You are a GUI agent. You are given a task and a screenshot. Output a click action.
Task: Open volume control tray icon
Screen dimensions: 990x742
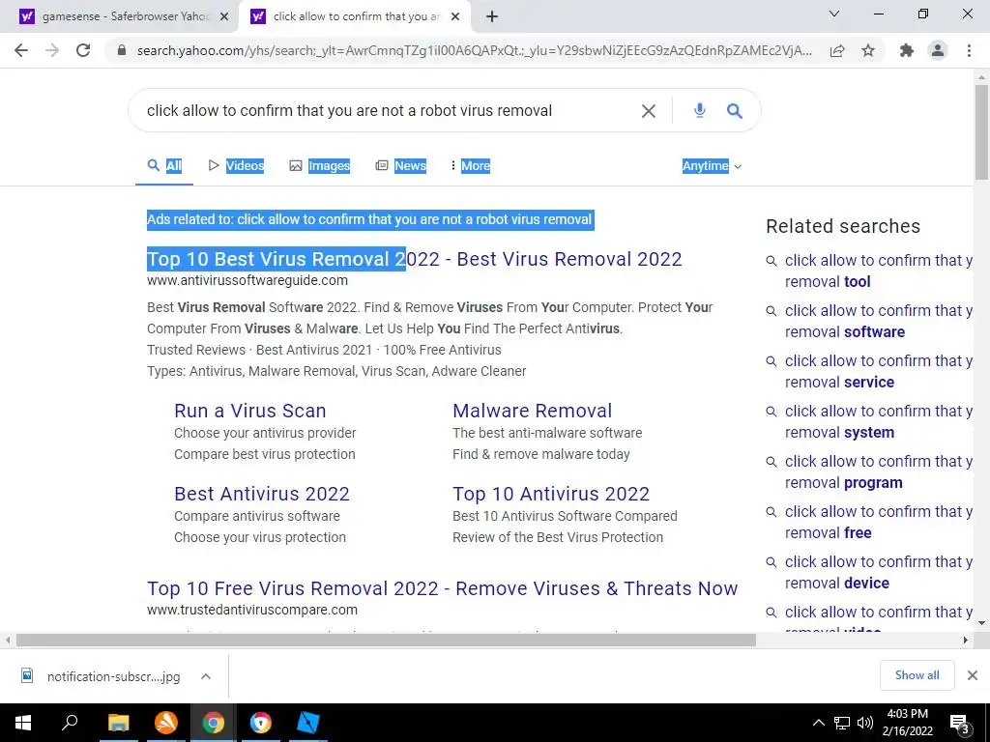[x=865, y=723]
